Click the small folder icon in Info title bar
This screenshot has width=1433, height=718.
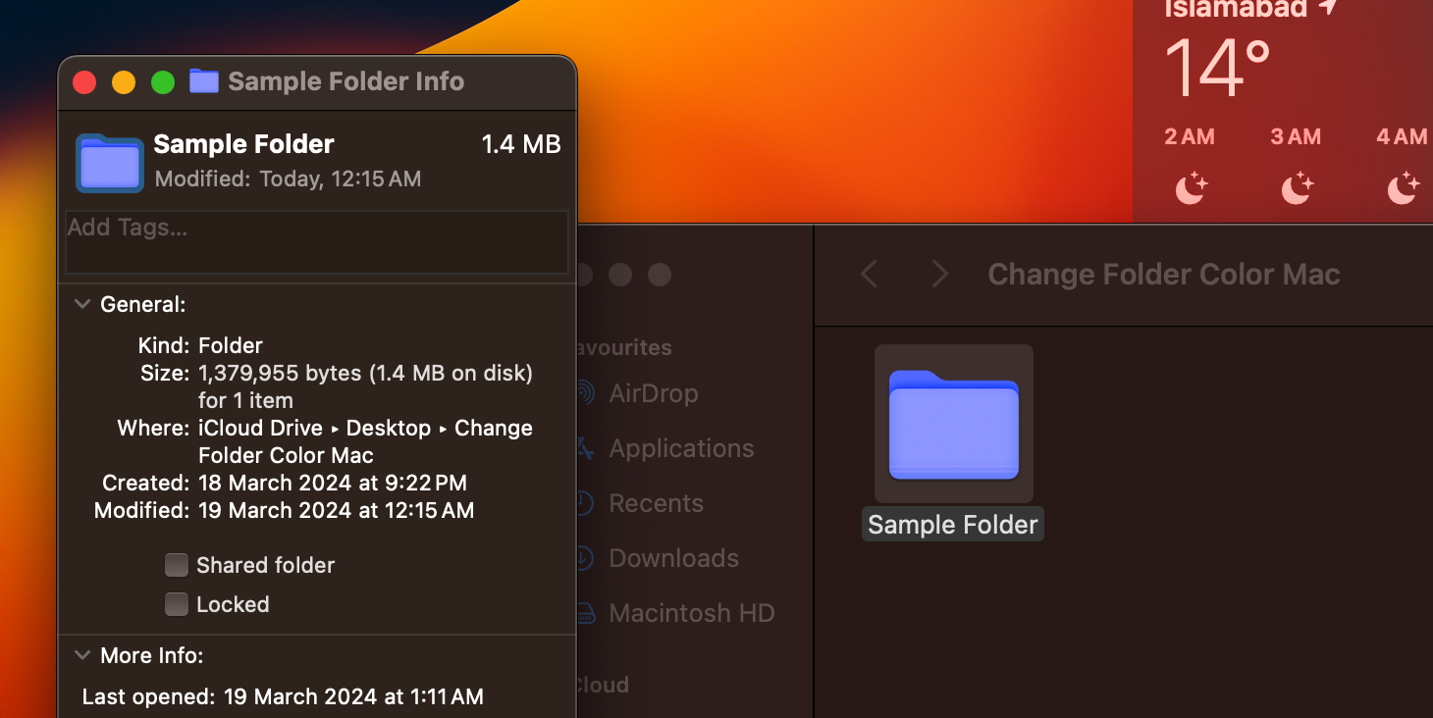(203, 81)
